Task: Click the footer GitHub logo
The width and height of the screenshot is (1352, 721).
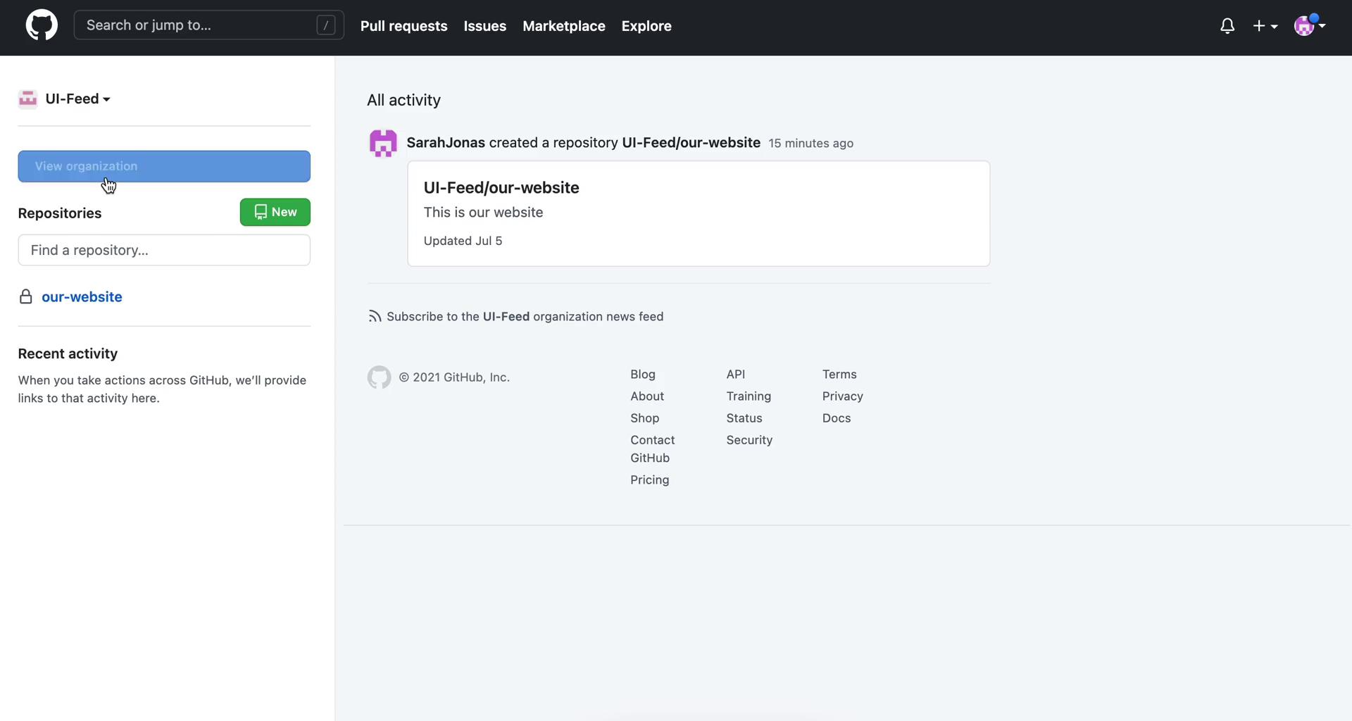Action: click(379, 377)
